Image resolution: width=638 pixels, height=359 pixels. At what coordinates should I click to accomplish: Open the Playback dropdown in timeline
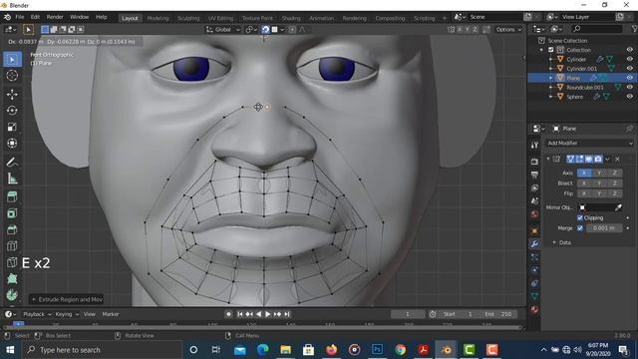37,314
